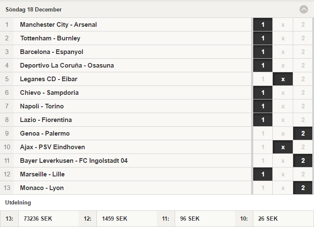Viewport: 314px width, 227px height.
Task: Click the Lazio - Fiorentina match name
Action: tap(46, 120)
